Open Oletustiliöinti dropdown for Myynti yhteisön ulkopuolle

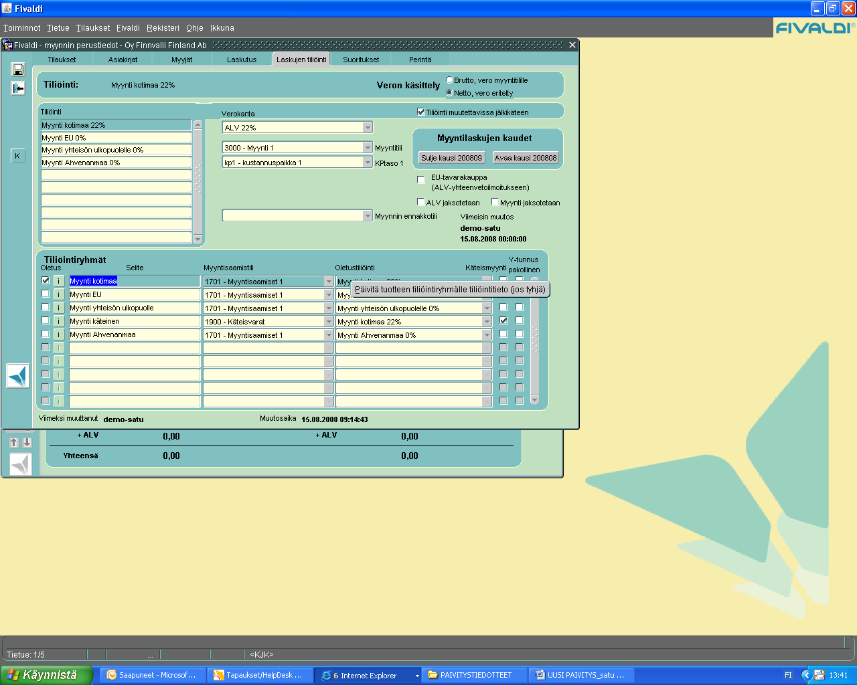click(487, 308)
